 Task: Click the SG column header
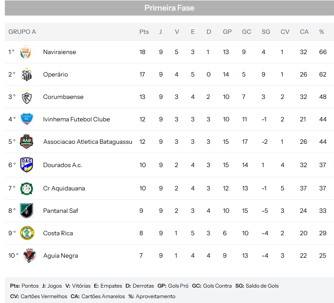point(266,32)
